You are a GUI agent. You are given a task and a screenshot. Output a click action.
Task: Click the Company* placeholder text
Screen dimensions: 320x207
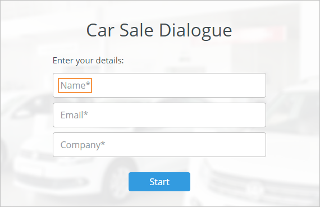83,145
